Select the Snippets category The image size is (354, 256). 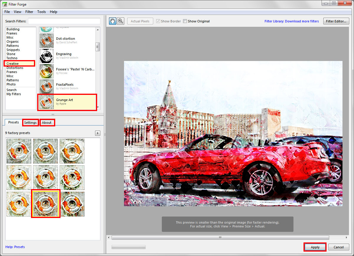pyautogui.click(x=13, y=50)
